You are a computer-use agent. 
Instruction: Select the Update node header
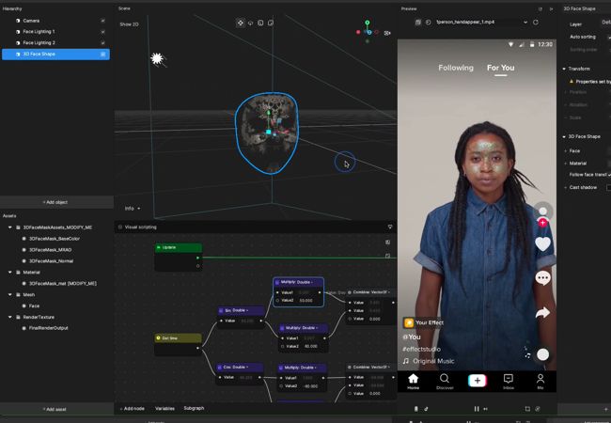click(179, 247)
